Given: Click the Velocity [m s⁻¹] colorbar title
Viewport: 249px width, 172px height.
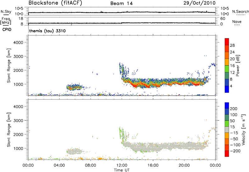Looking at the screenshot, I should (x=243, y=129).
